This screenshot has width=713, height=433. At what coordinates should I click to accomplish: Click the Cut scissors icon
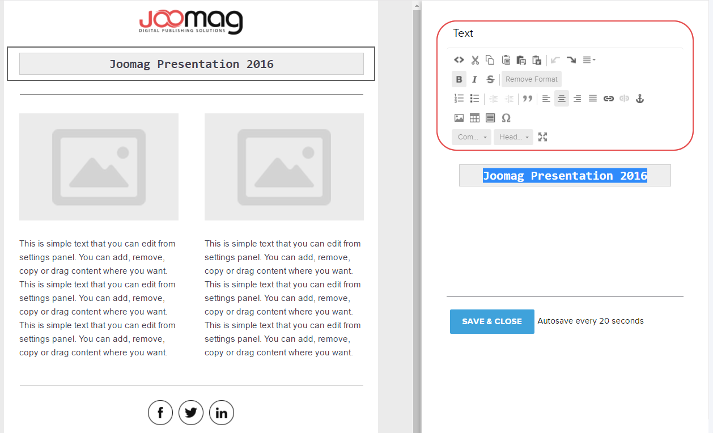tap(475, 60)
